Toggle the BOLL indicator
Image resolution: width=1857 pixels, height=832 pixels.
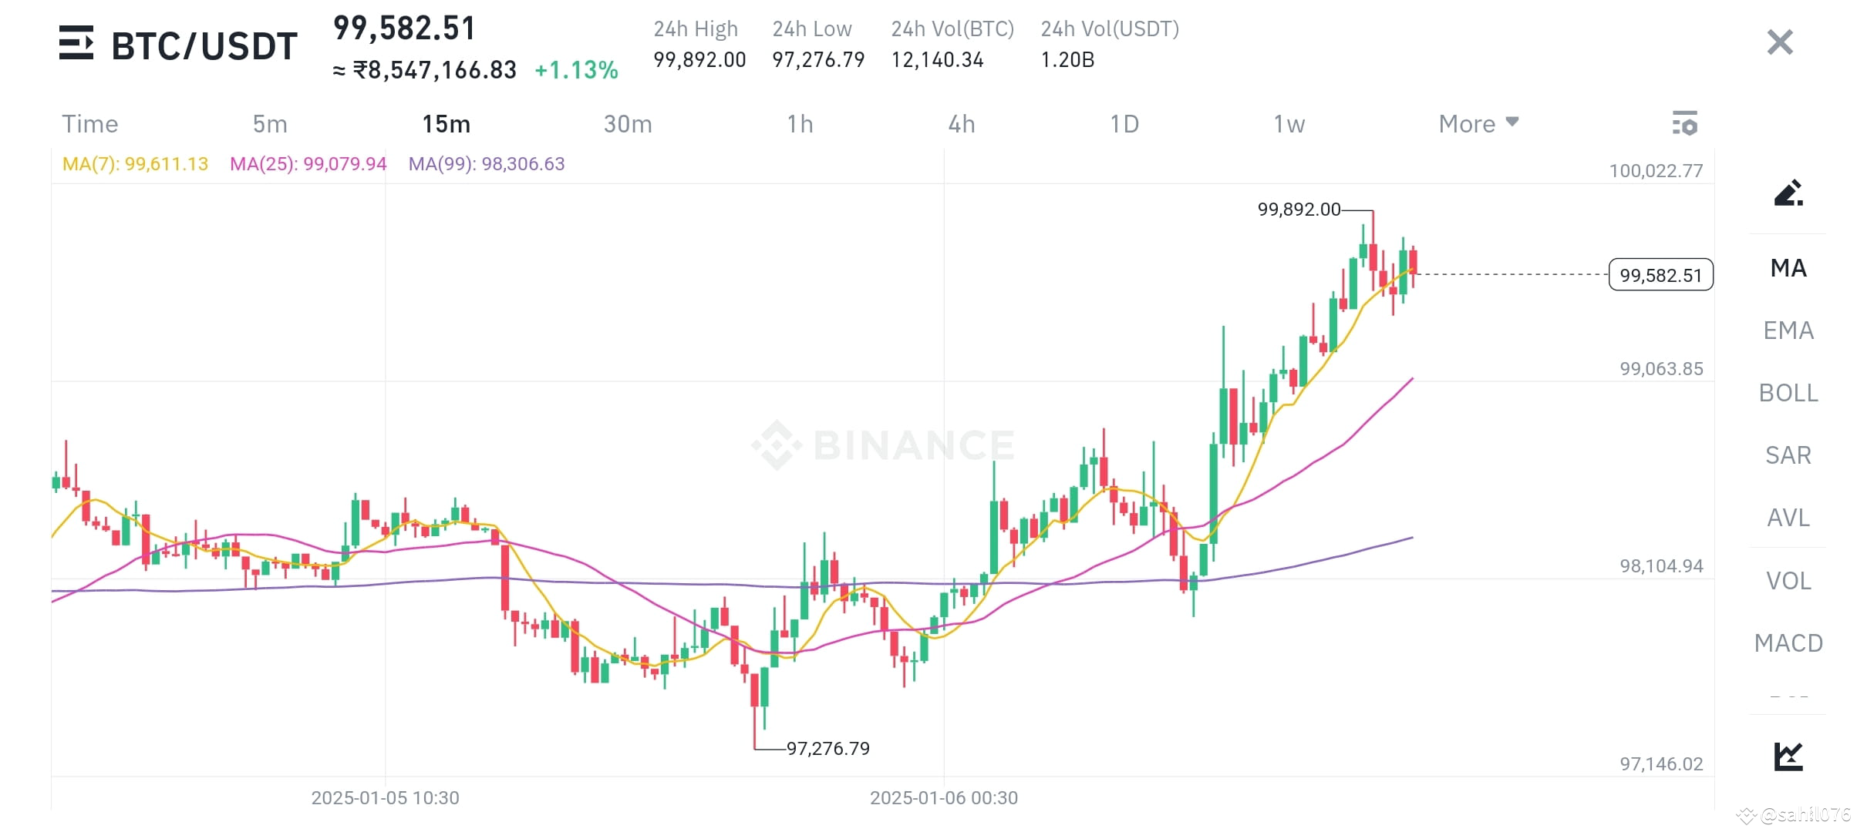click(1788, 393)
